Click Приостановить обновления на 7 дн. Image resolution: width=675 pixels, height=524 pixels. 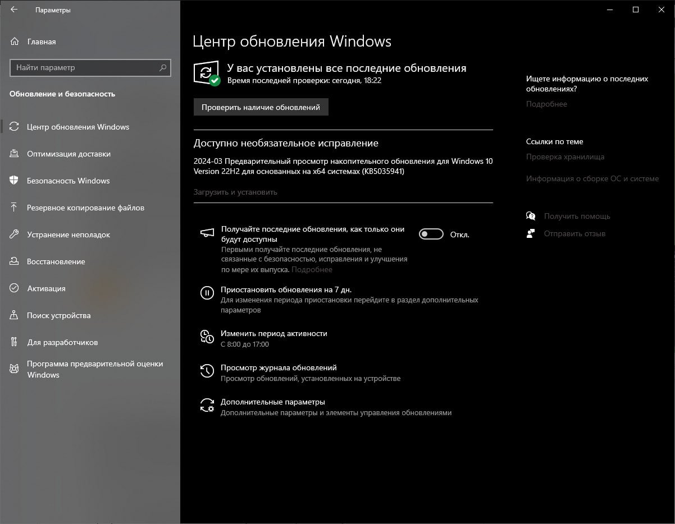click(x=286, y=290)
